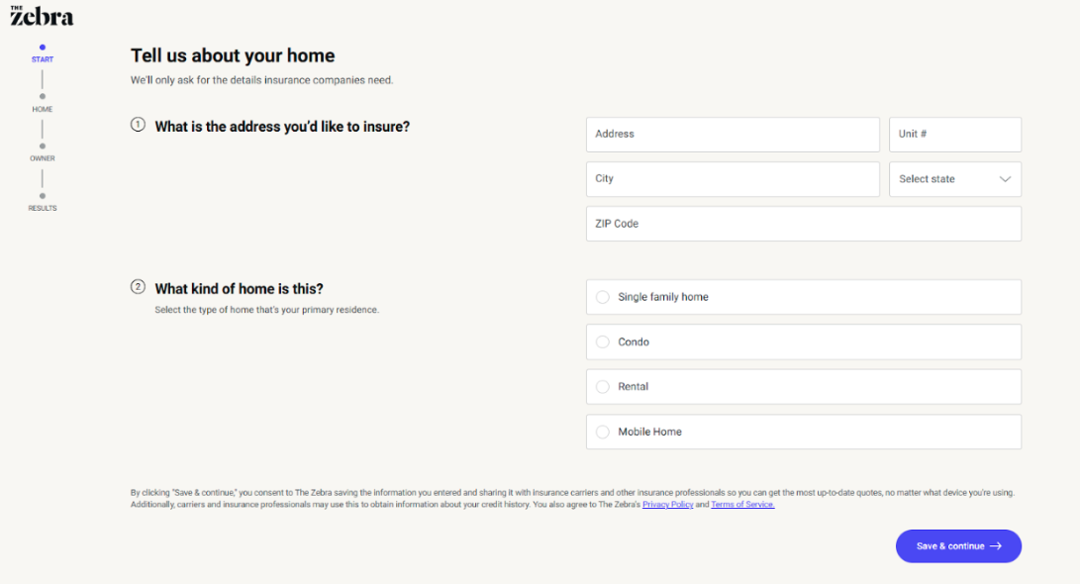Click the OWNER step in progress sidebar
The image size is (1080, 584).
[43, 157]
